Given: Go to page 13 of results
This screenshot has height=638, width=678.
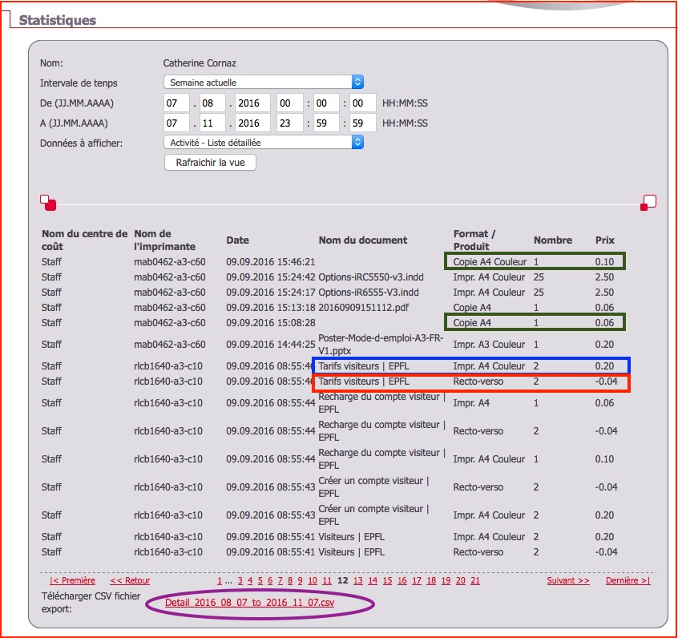Looking at the screenshot, I should click(x=358, y=580).
